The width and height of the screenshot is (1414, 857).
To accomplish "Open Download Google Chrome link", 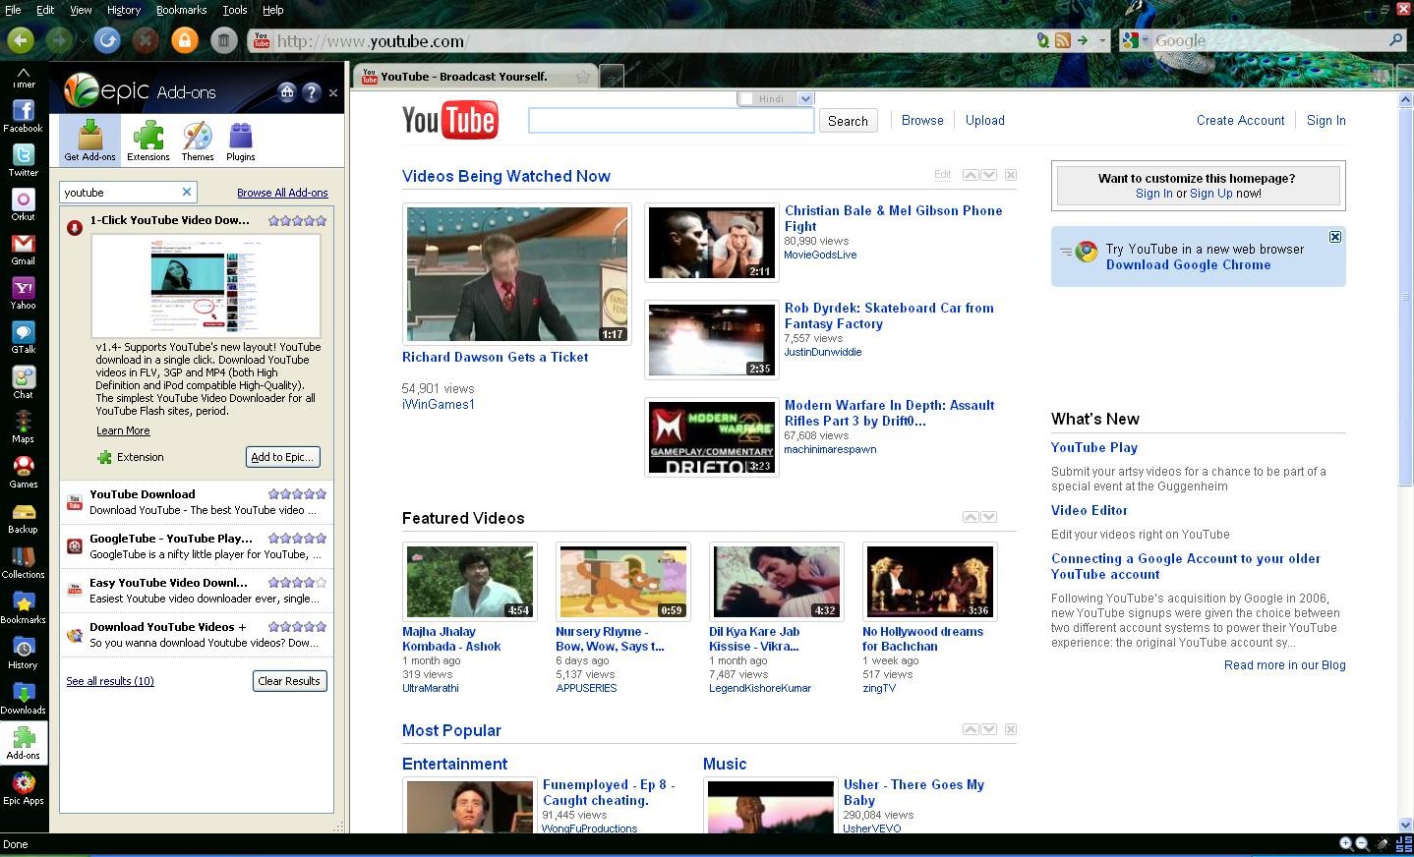I will click(1188, 264).
